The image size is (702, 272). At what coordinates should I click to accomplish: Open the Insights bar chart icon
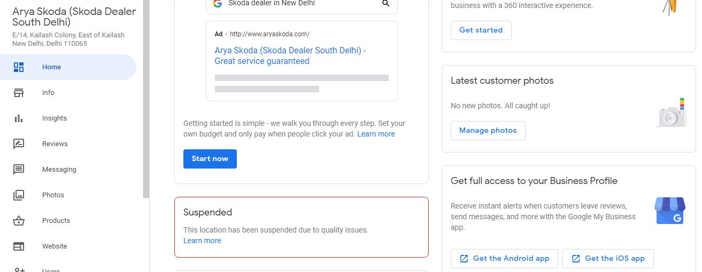[19, 118]
